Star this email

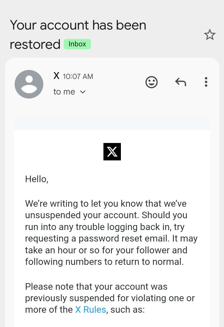pos(210,35)
